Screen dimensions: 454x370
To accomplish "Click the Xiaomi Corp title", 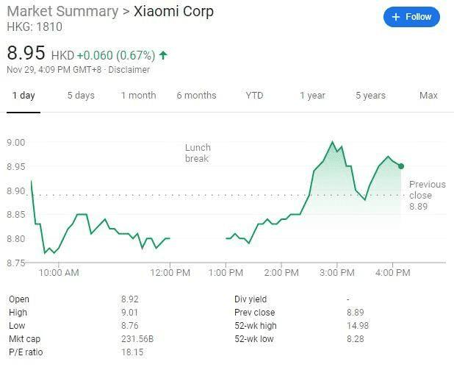I will pos(173,12).
